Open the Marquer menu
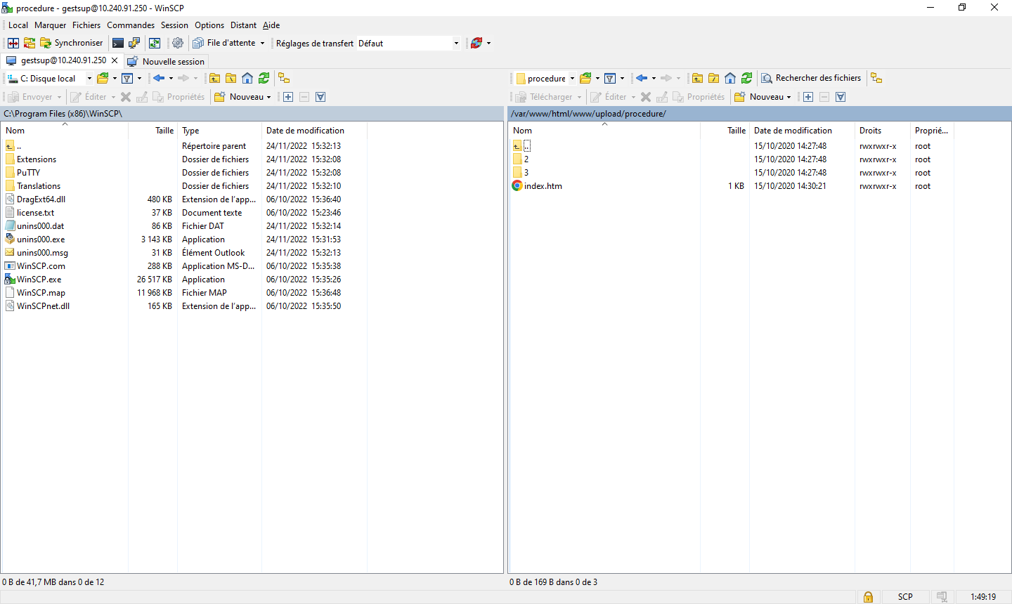Image resolution: width=1012 pixels, height=604 pixels. [51, 25]
